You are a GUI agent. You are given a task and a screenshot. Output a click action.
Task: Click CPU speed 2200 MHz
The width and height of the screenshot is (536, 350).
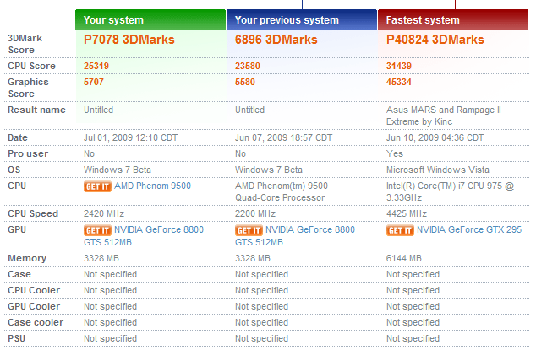click(255, 214)
